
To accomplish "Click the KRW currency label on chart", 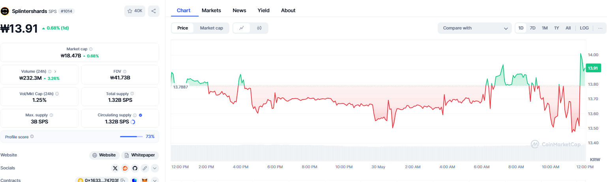I will pos(595,160).
